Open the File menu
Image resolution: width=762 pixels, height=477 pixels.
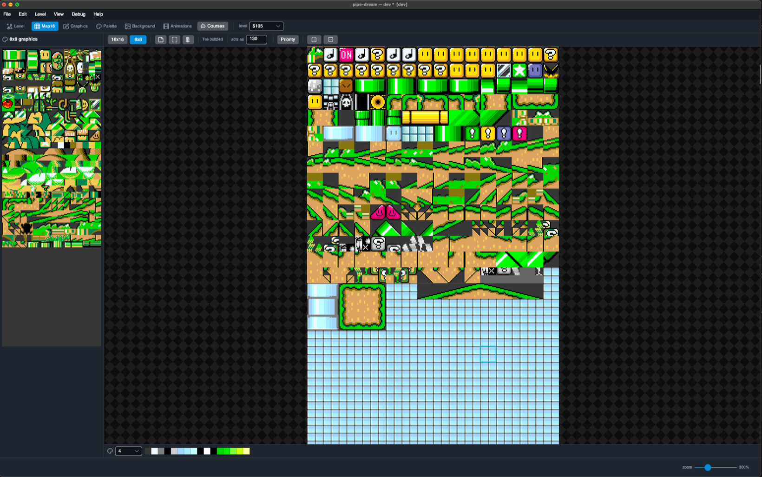(7, 14)
